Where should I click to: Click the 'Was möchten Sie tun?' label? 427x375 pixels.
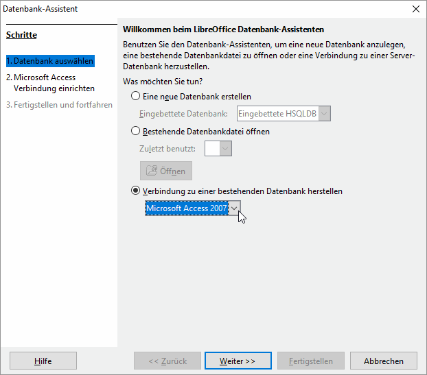(x=157, y=82)
